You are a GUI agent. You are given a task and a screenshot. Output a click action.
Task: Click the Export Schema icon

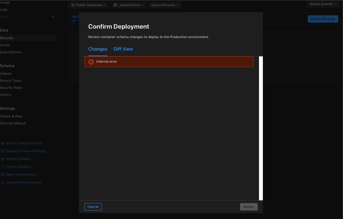3,167
